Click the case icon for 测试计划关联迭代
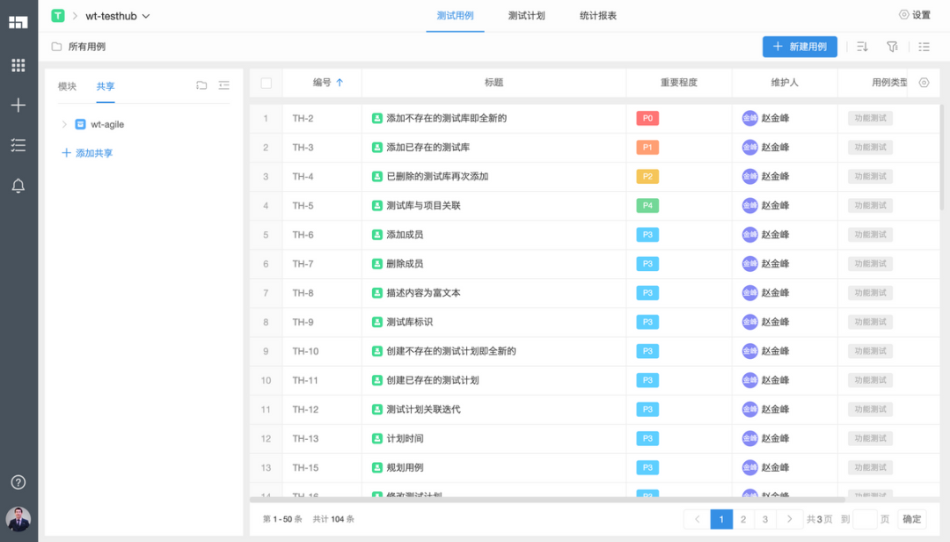The width and height of the screenshot is (950, 542). [x=376, y=409]
